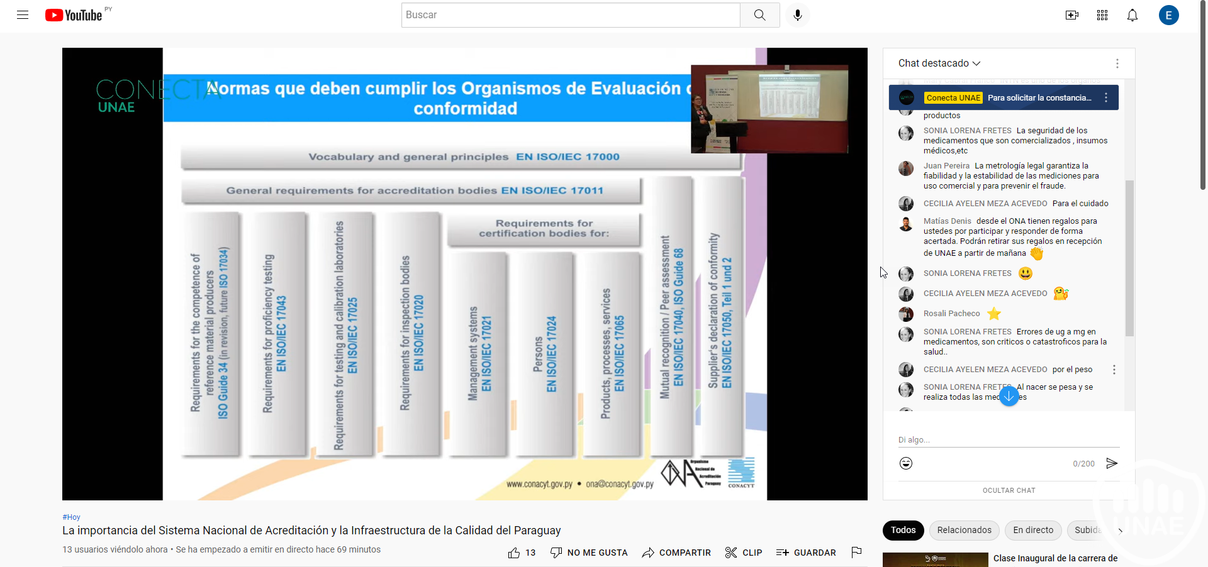
Task: Select the Todos filter chip
Action: (903, 531)
